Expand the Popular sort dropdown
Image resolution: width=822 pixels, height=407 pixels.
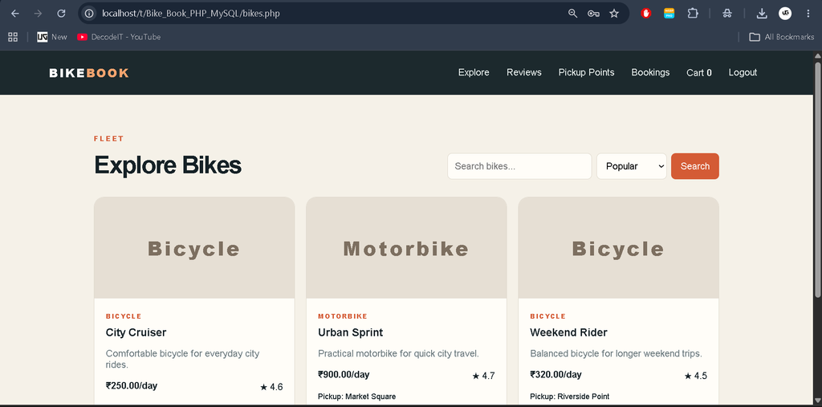631,166
